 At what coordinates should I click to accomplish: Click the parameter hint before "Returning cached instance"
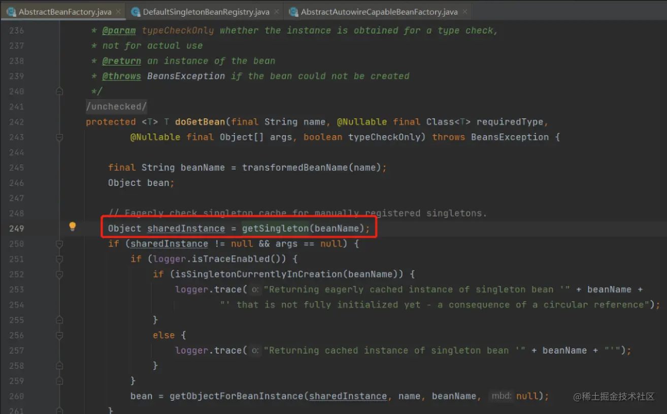255,351
